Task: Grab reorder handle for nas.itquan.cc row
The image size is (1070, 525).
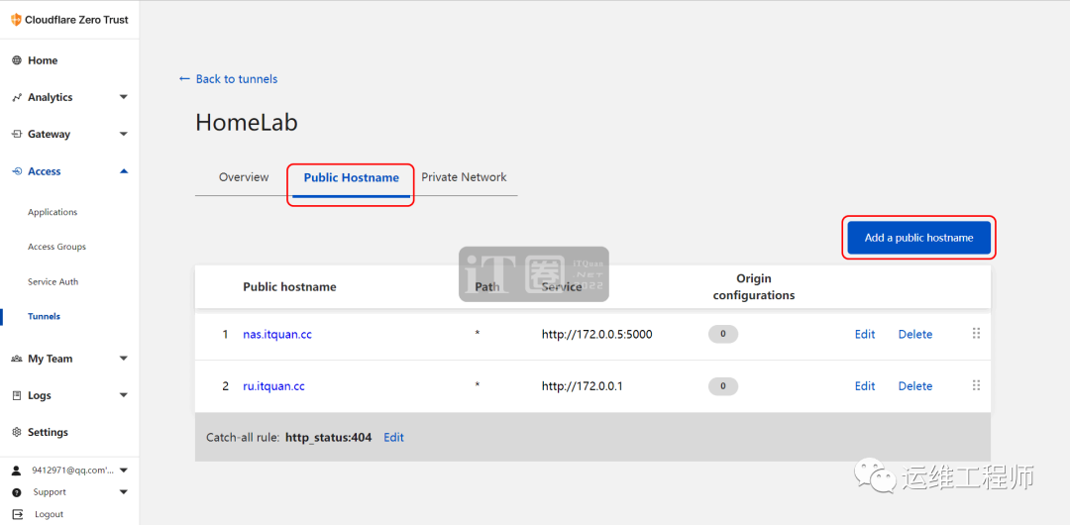Action: [x=976, y=333]
